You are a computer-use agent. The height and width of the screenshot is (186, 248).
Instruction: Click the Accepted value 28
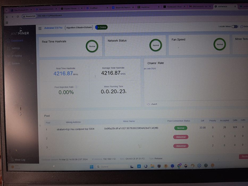[224, 127]
